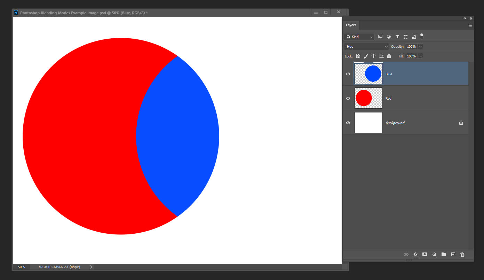Screen dimensions: 484x280
Task: Click the Create new layer icon
Action: coord(453,254)
